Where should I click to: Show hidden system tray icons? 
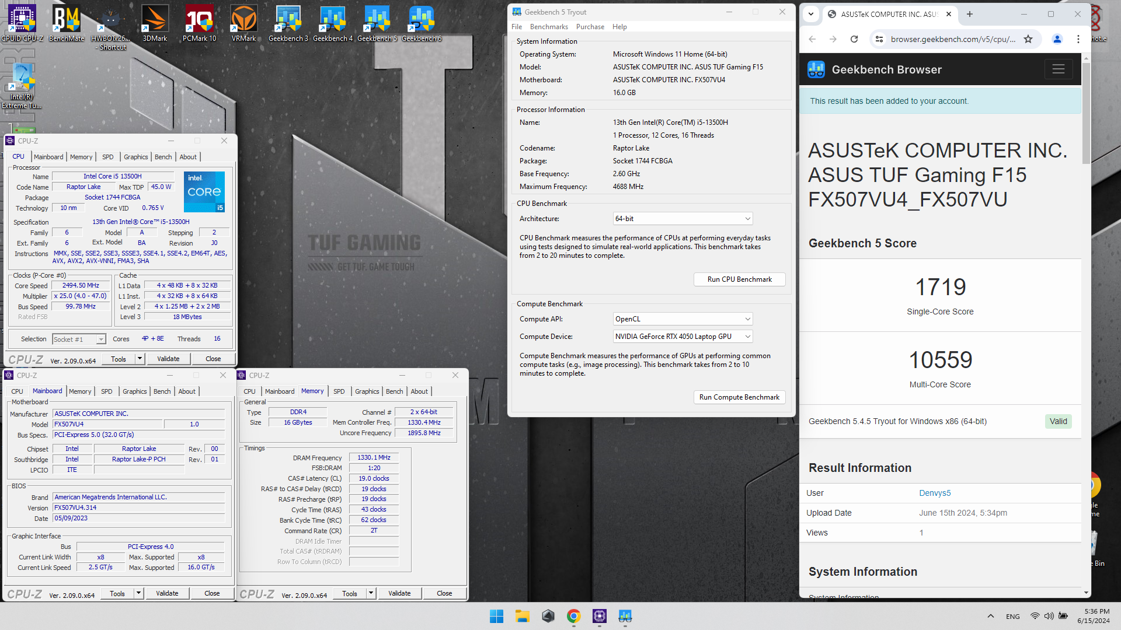pyautogui.click(x=991, y=616)
